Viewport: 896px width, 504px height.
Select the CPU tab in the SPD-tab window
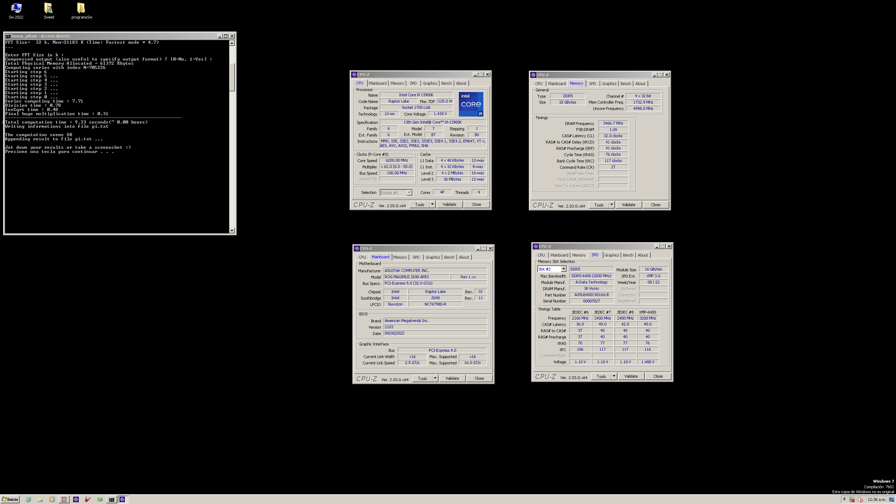click(541, 255)
